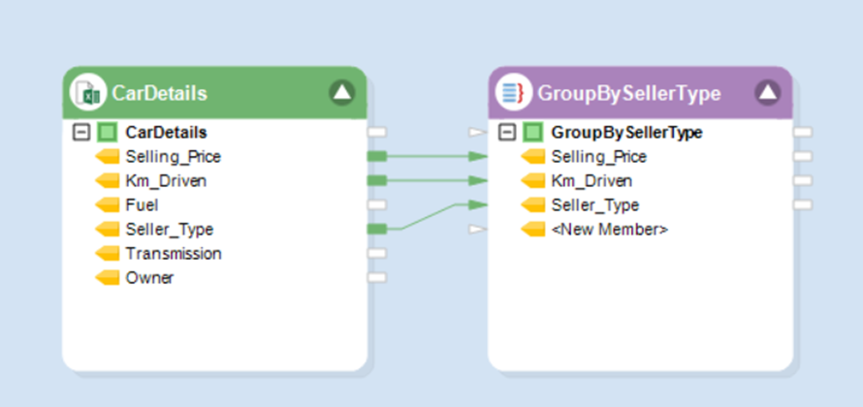Click the output port of the Fuel field
Image resolution: width=863 pixels, height=407 pixels.
point(377,204)
